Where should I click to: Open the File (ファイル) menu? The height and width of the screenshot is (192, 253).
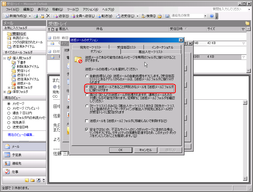point(12,9)
